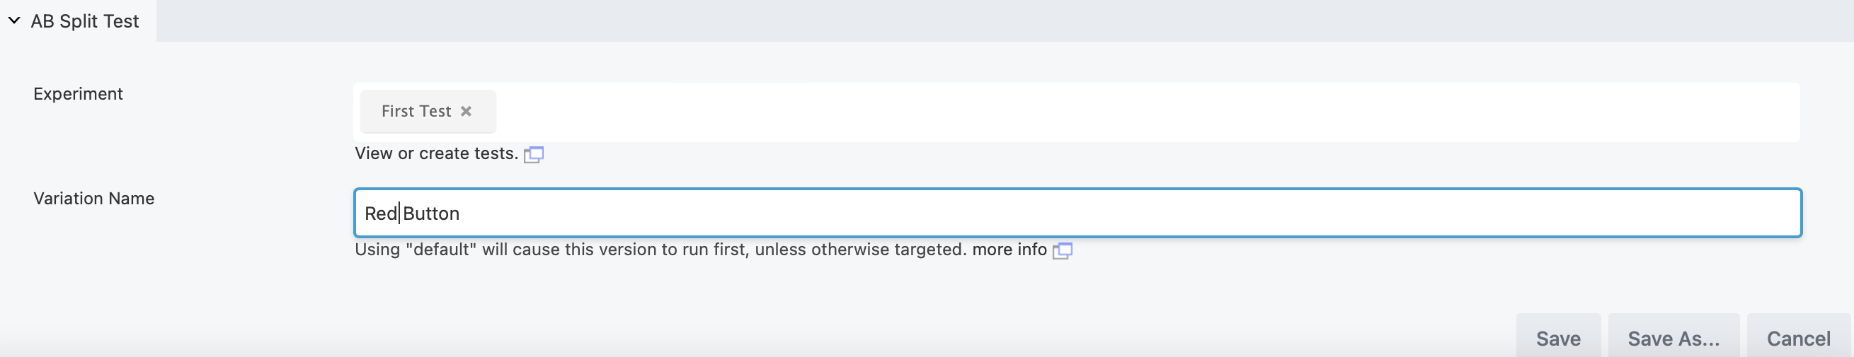Choose the Save As... button
Screen dimensions: 1854x357
click(1673, 339)
